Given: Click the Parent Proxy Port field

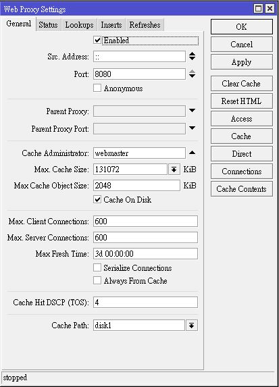Looking at the screenshot, I should coord(139,128).
